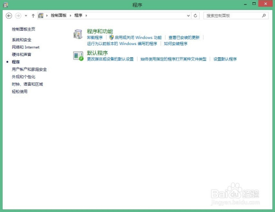Click the shield icon before 启用或关闭 Windows 功能
The image size is (275, 212).
112,37
